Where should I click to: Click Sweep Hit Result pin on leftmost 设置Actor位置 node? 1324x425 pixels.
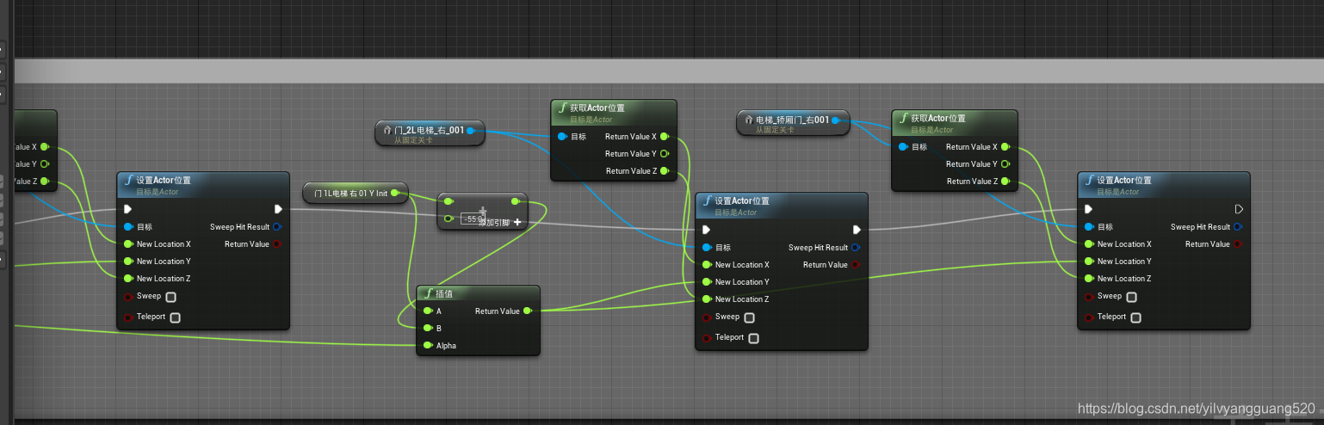pos(277,227)
